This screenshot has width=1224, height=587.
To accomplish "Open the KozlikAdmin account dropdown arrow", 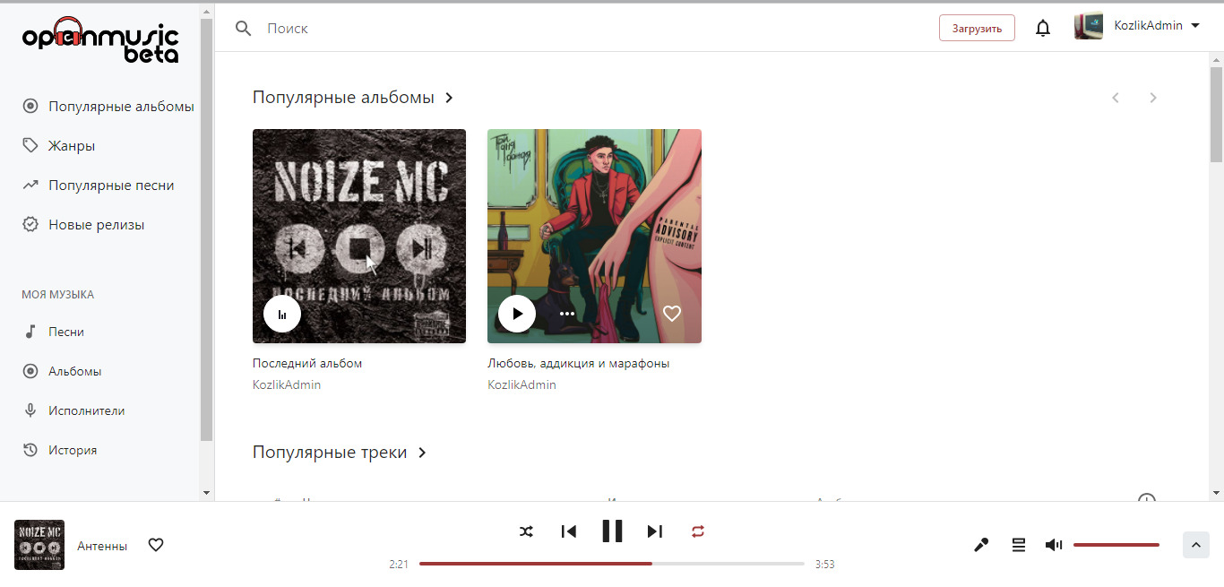I will (1195, 26).
